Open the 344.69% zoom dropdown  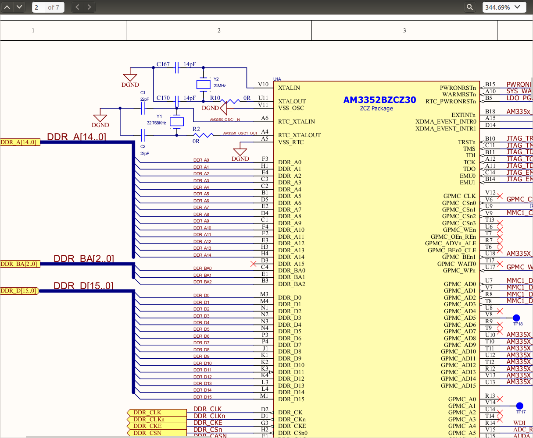504,7
